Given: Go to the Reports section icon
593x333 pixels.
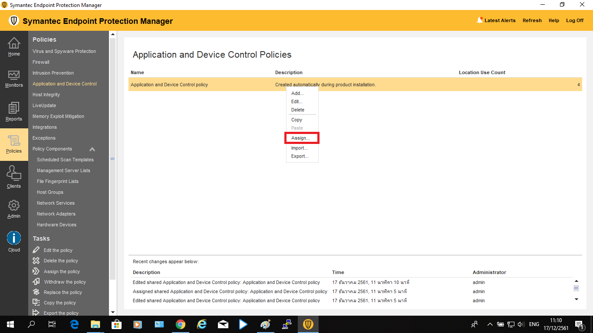Looking at the screenshot, I should (x=14, y=108).
